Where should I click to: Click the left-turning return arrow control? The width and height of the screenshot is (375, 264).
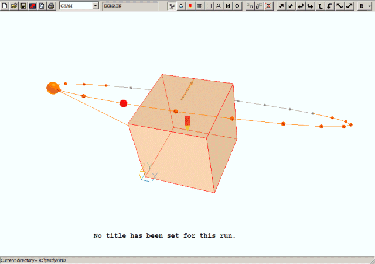click(301, 6)
